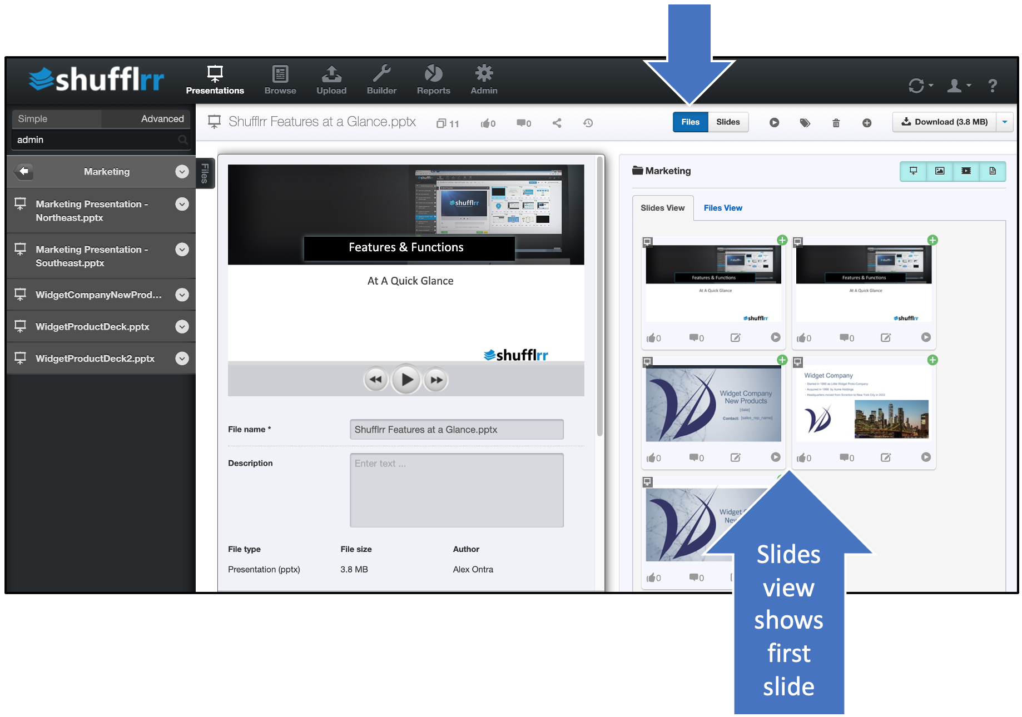The image size is (1022, 717).
Task: Click the search magnifier icon
Action: click(183, 140)
